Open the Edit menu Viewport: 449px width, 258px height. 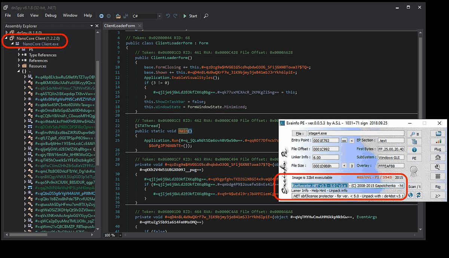21,15
